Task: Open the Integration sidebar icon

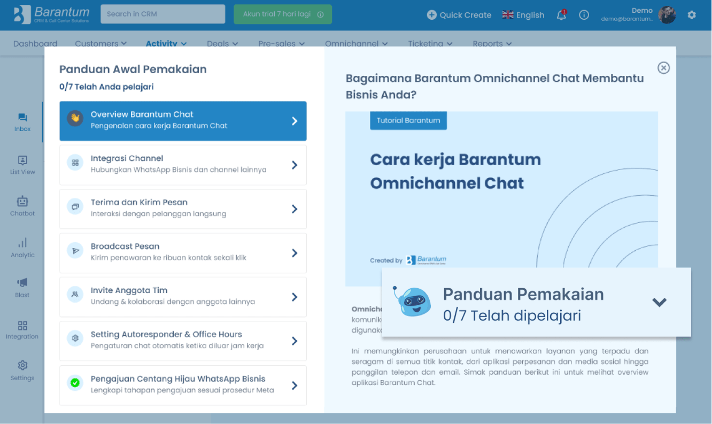Action: 22,326
